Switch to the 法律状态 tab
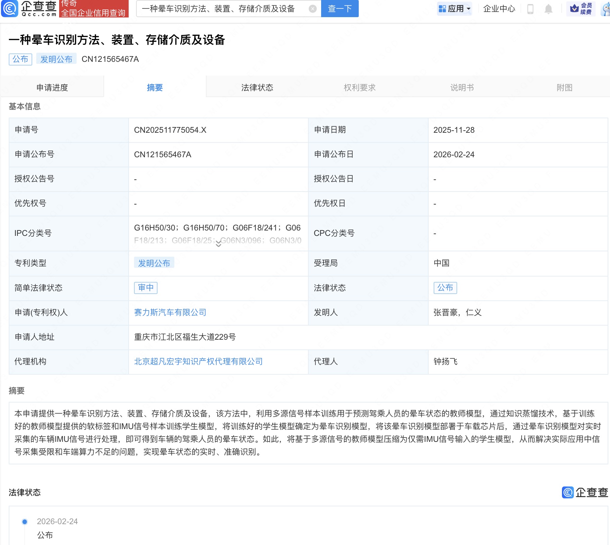Image resolution: width=610 pixels, height=545 pixels. tap(257, 87)
